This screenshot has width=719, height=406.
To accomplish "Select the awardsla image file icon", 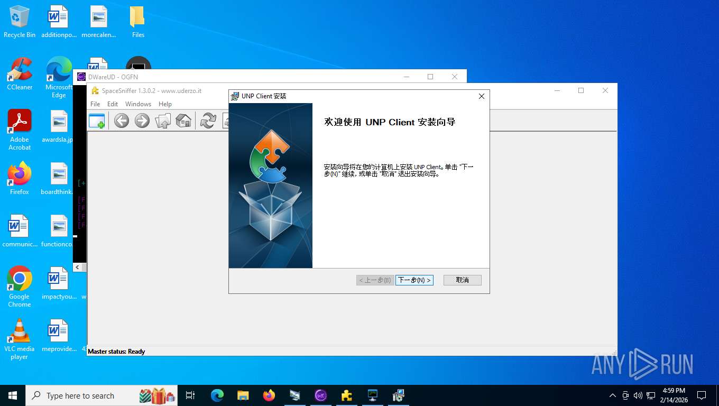I will click(59, 127).
